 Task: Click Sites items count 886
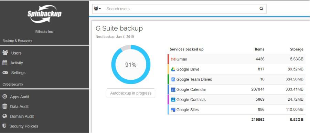pyautogui.click(x=261, y=110)
